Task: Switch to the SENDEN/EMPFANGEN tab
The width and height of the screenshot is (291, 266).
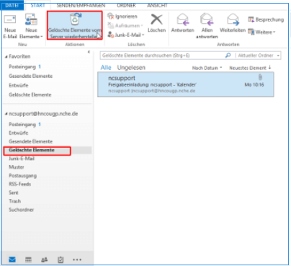Action: click(81, 5)
